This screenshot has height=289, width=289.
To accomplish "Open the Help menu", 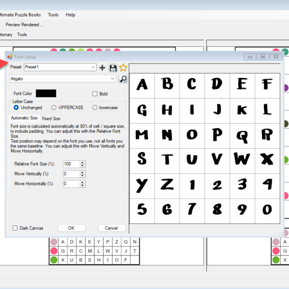I will pyautogui.click(x=70, y=15).
